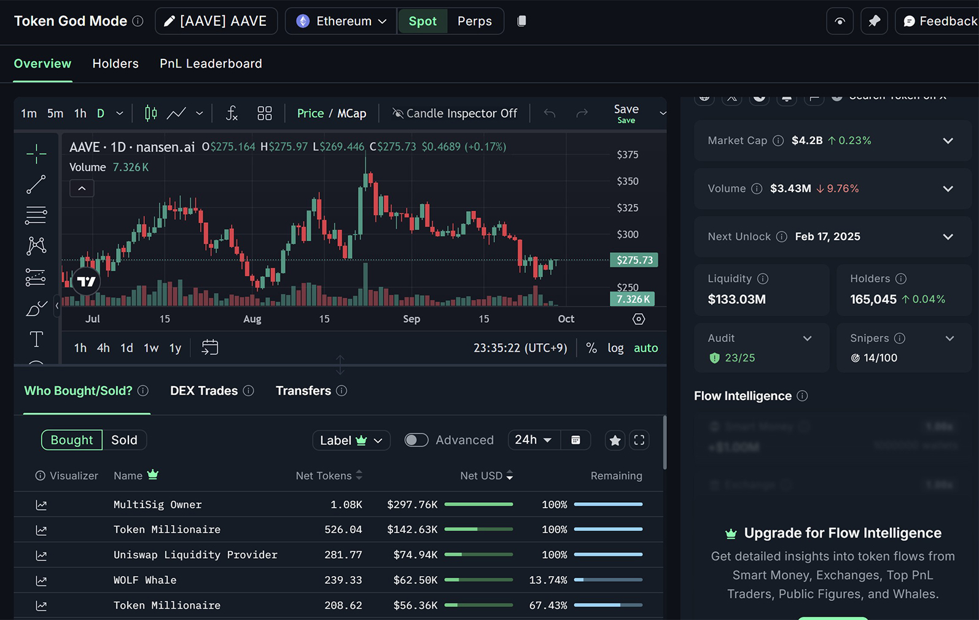979x620 pixels.
Task: Click the redo arrow in chart toolbar
Action: point(582,114)
